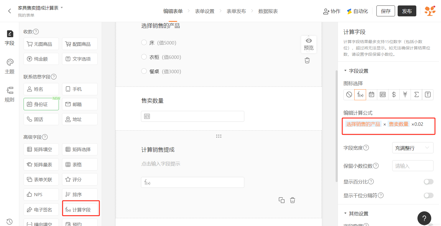The width and height of the screenshot is (441, 226).
Task: Switch to the 编辑表单 tab
Action: (x=173, y=11)
